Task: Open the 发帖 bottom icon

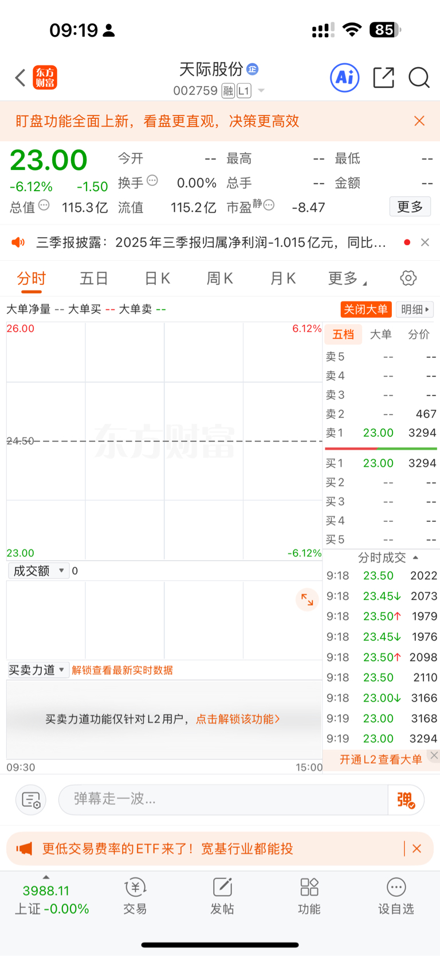Action: coord(222,896)
